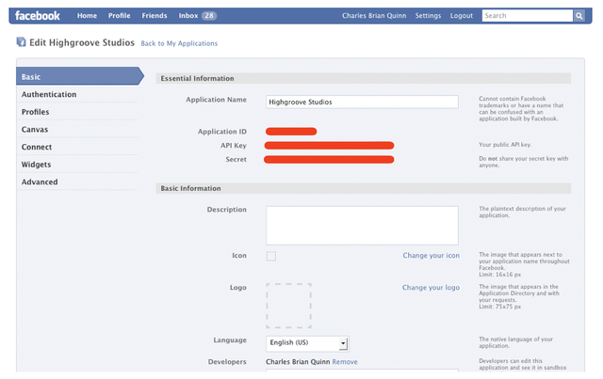Click the empty logo placeholder box
The image size is (603, 379).
[x=288, y=306]
